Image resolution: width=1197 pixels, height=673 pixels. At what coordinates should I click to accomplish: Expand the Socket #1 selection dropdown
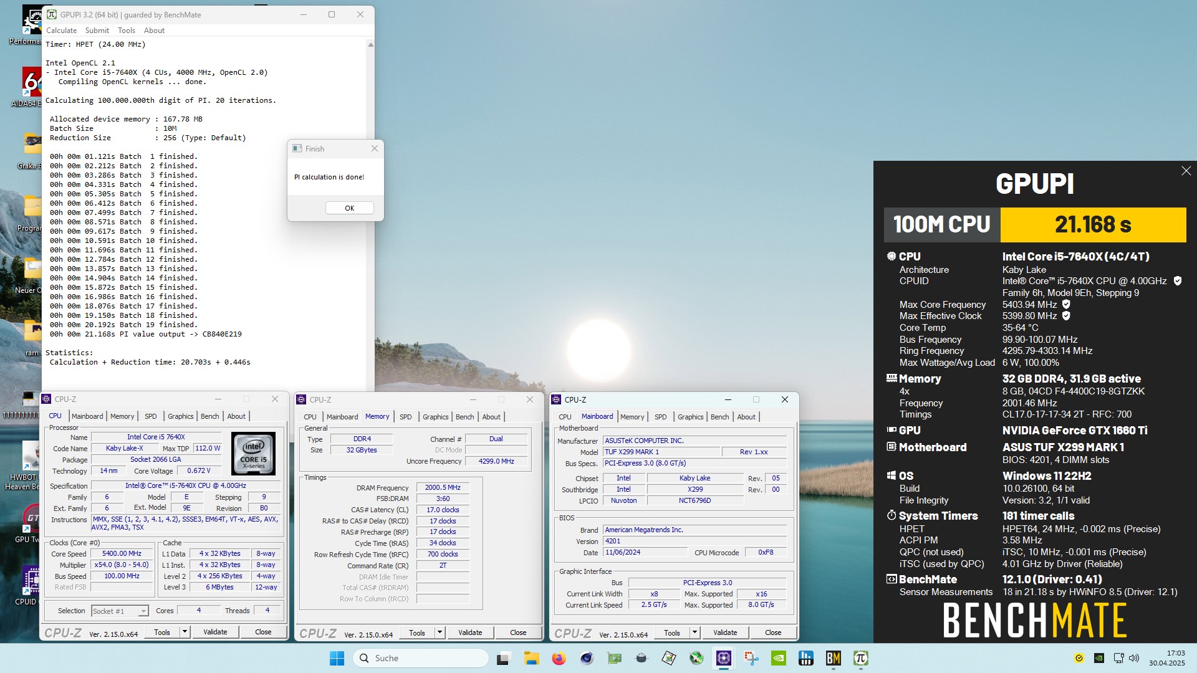coord(143,611)
